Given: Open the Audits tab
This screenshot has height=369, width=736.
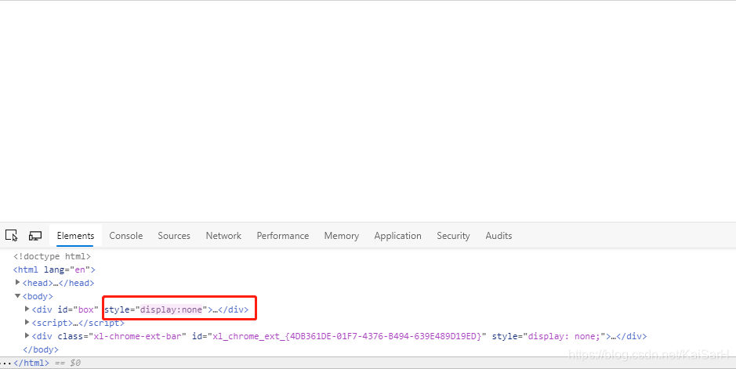Looking at the screenshot, I should (x=499, y=235).
